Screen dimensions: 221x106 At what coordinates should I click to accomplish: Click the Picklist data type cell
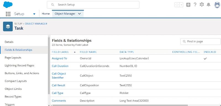[124, 93]
